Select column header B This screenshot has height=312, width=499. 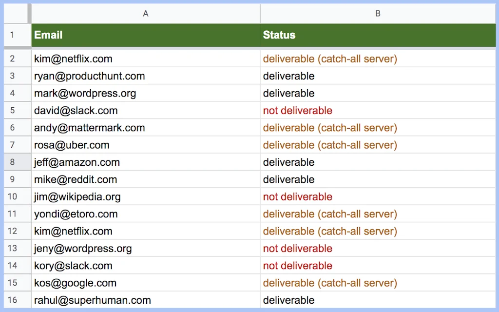[378, 13]
